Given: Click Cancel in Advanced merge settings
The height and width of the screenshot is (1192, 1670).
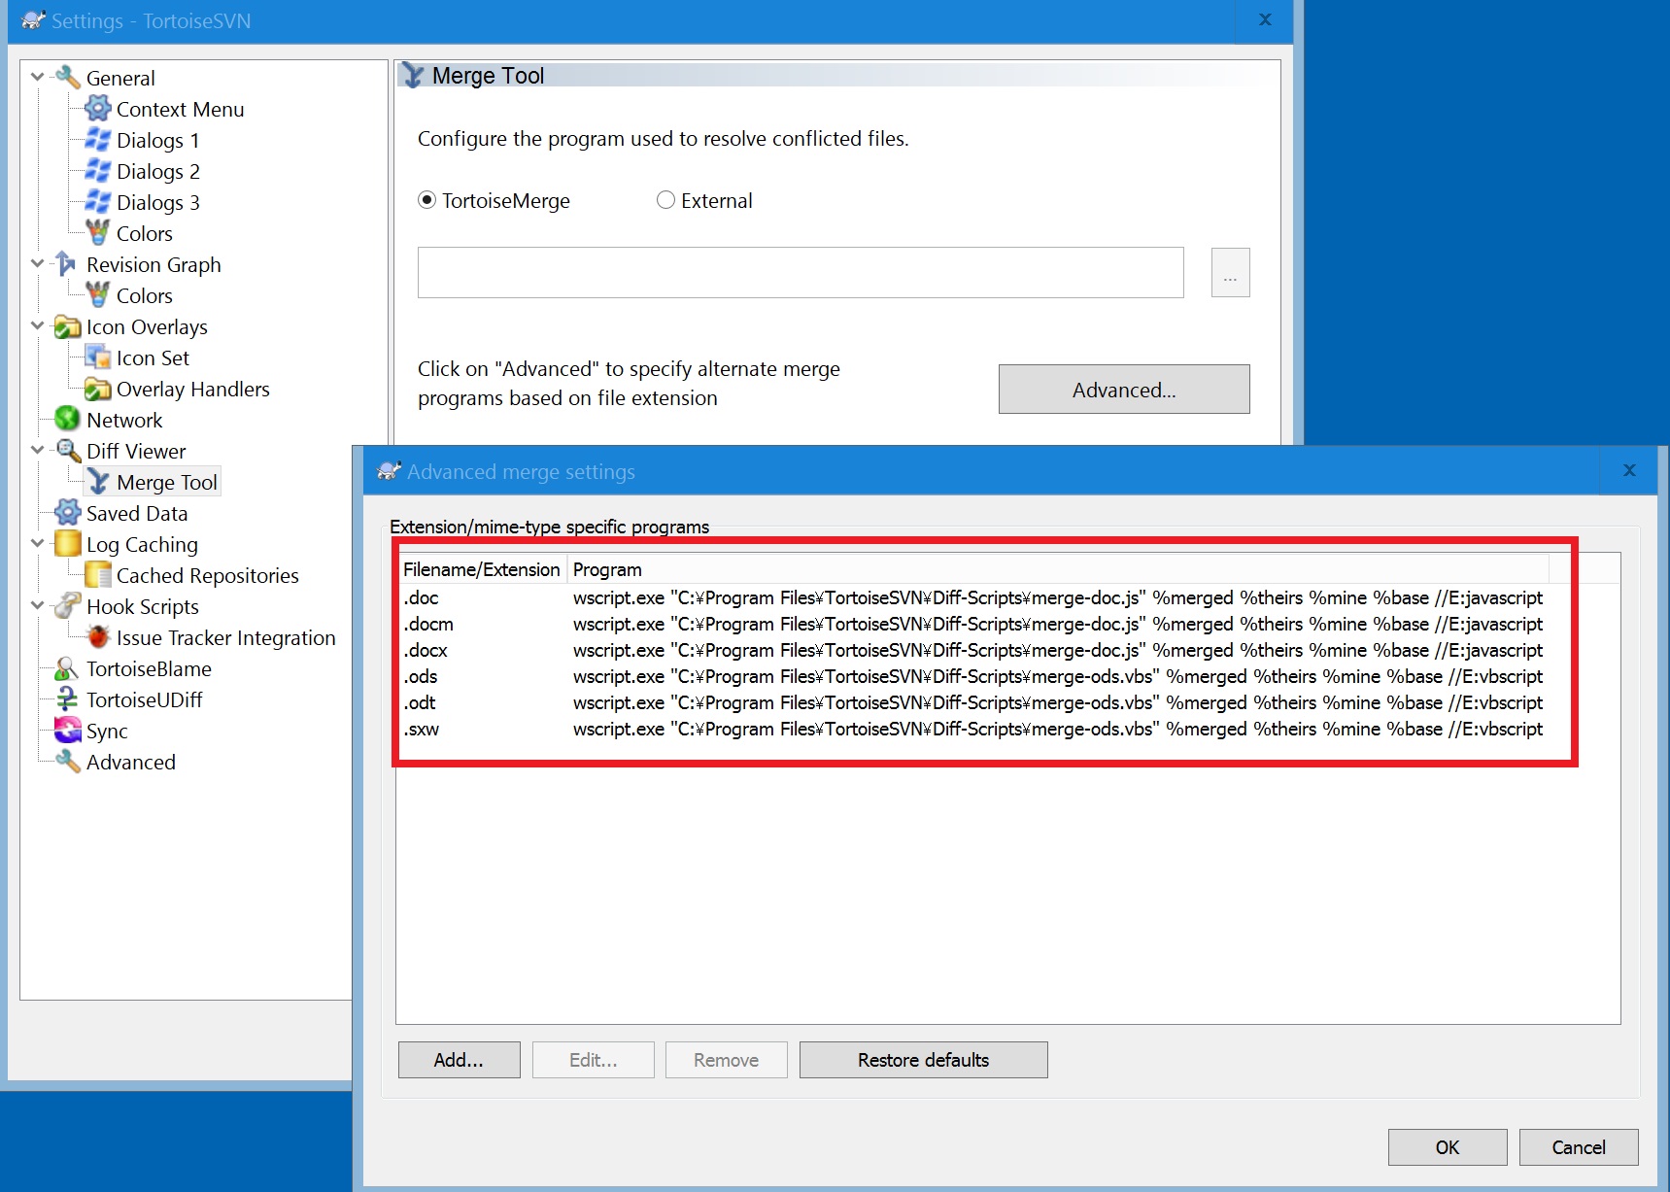Looking at the screenshot, I should pos(1579,1147).
